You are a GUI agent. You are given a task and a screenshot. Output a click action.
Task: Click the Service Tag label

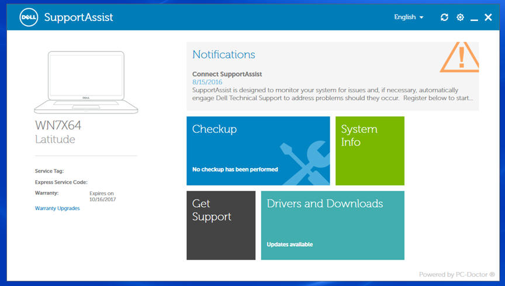(49, 171)
